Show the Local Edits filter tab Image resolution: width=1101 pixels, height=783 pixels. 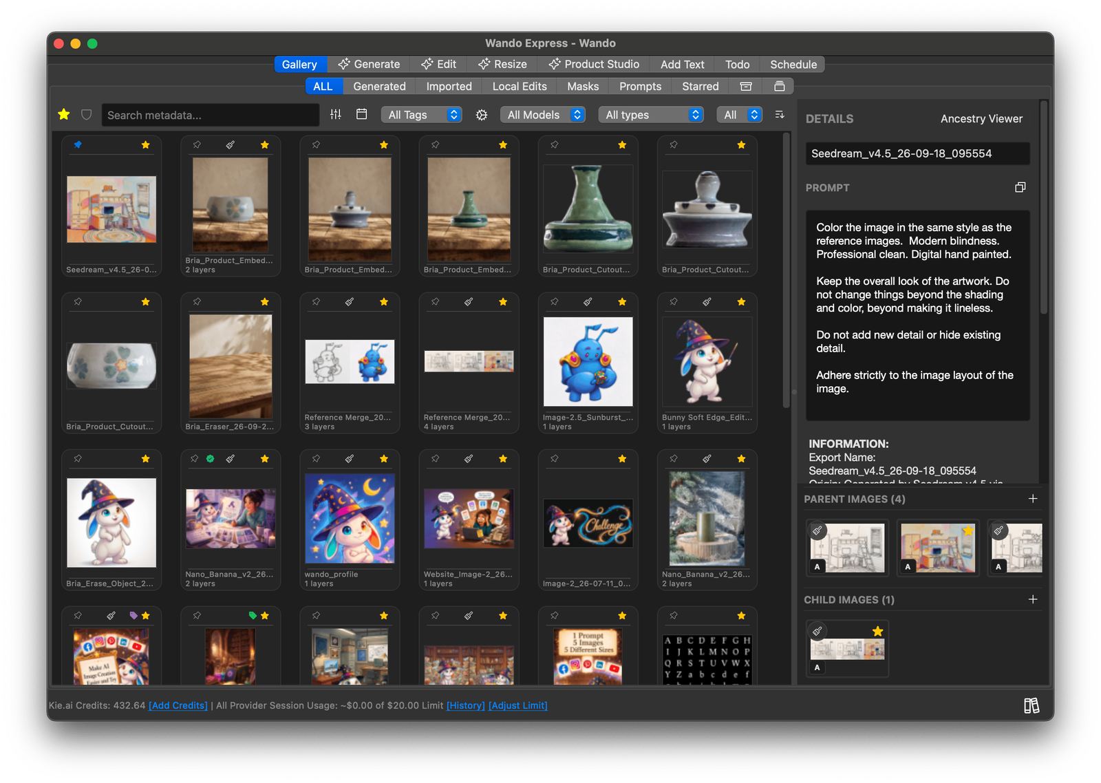point(520,86)
